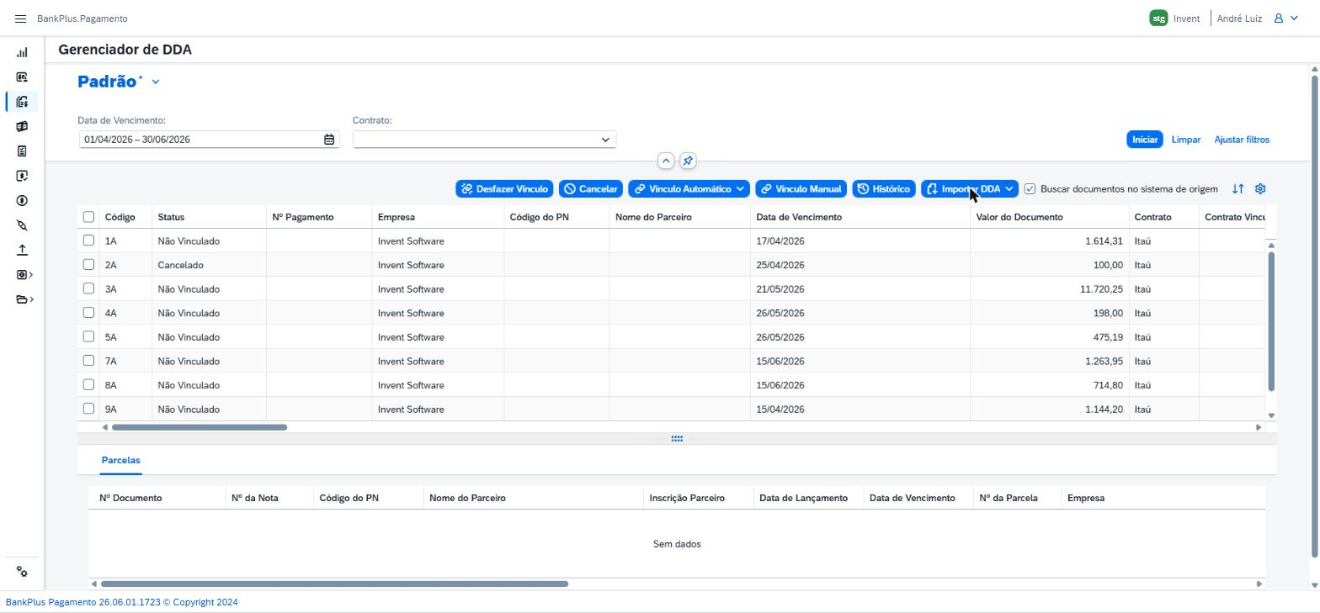Open the Contrato combo box
Image resolution: width=1320 pixels, height=613 pixels.
(x=484, y=140)
